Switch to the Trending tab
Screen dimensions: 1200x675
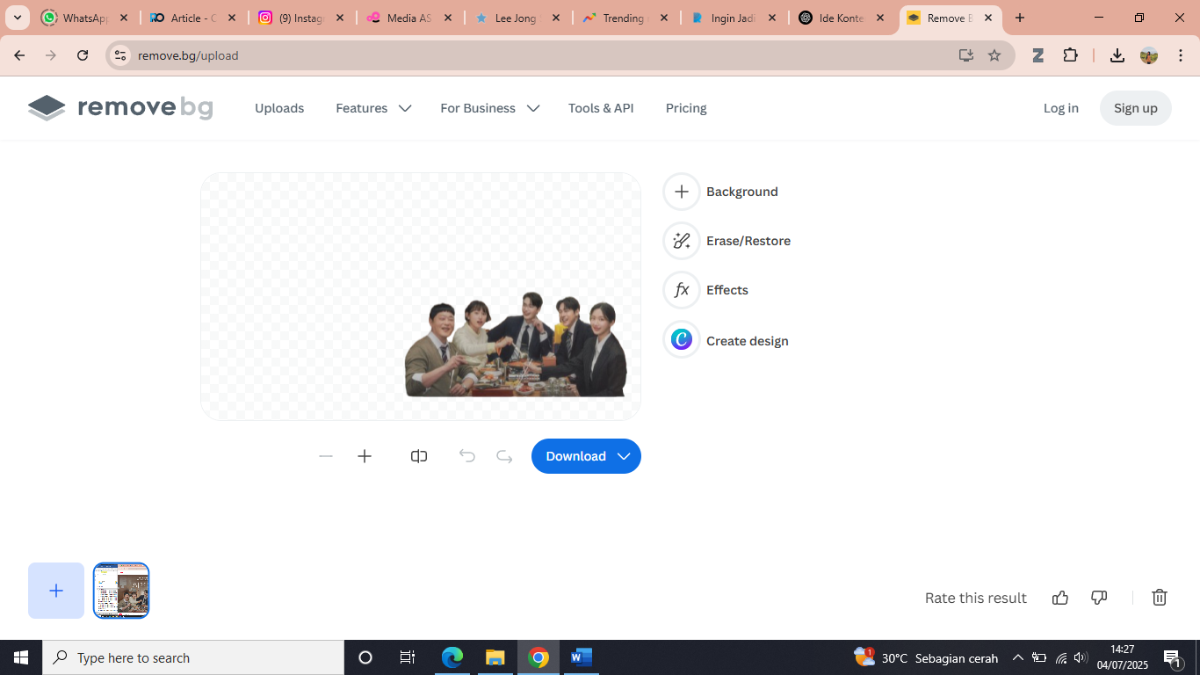click(625, 18)
